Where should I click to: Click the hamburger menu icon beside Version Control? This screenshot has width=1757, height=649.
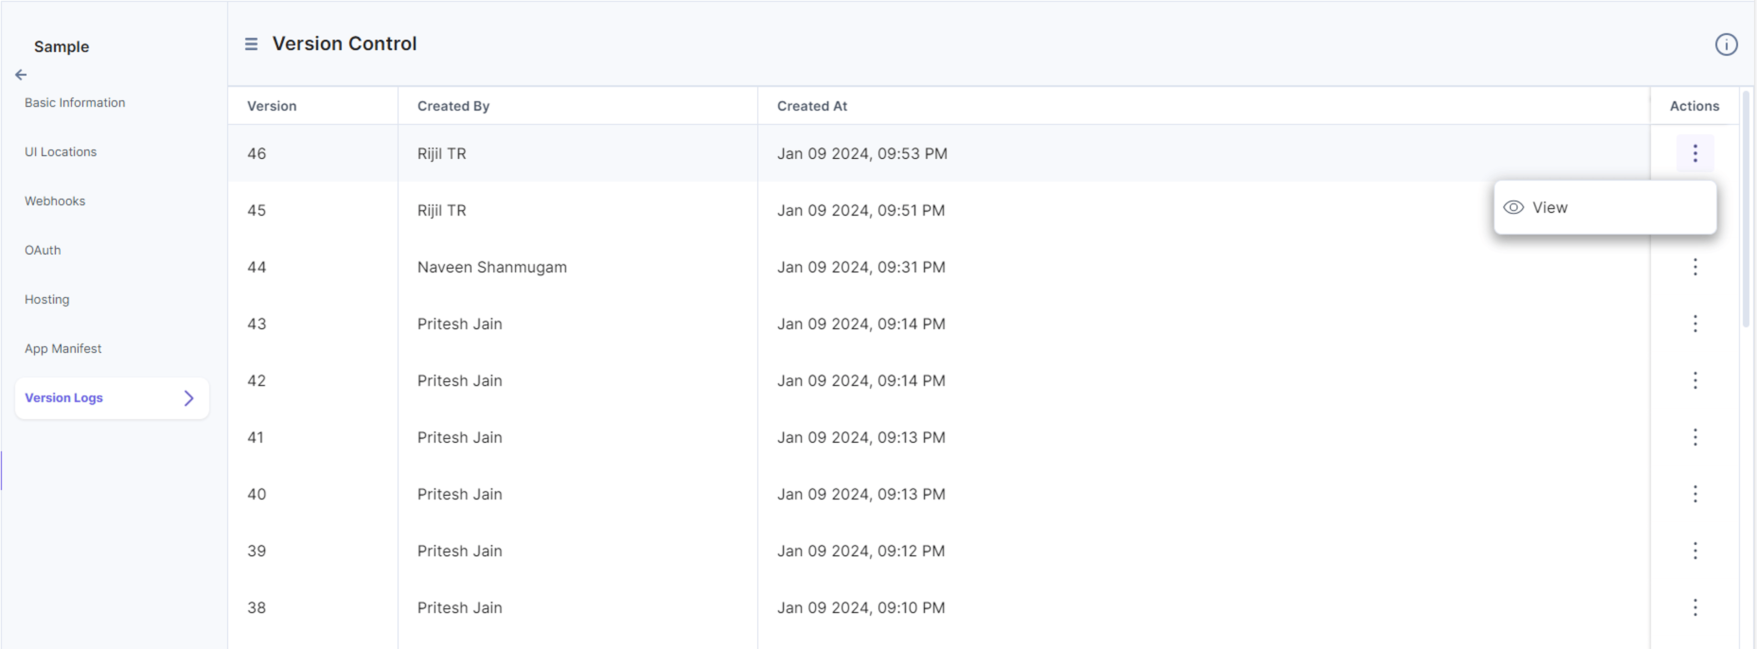(x=251, y=44)
